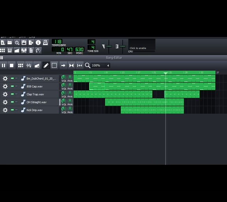This screenshot has height=202, width=227.
Task: Change the after-stop return behavior button
Action: [80, 65]
